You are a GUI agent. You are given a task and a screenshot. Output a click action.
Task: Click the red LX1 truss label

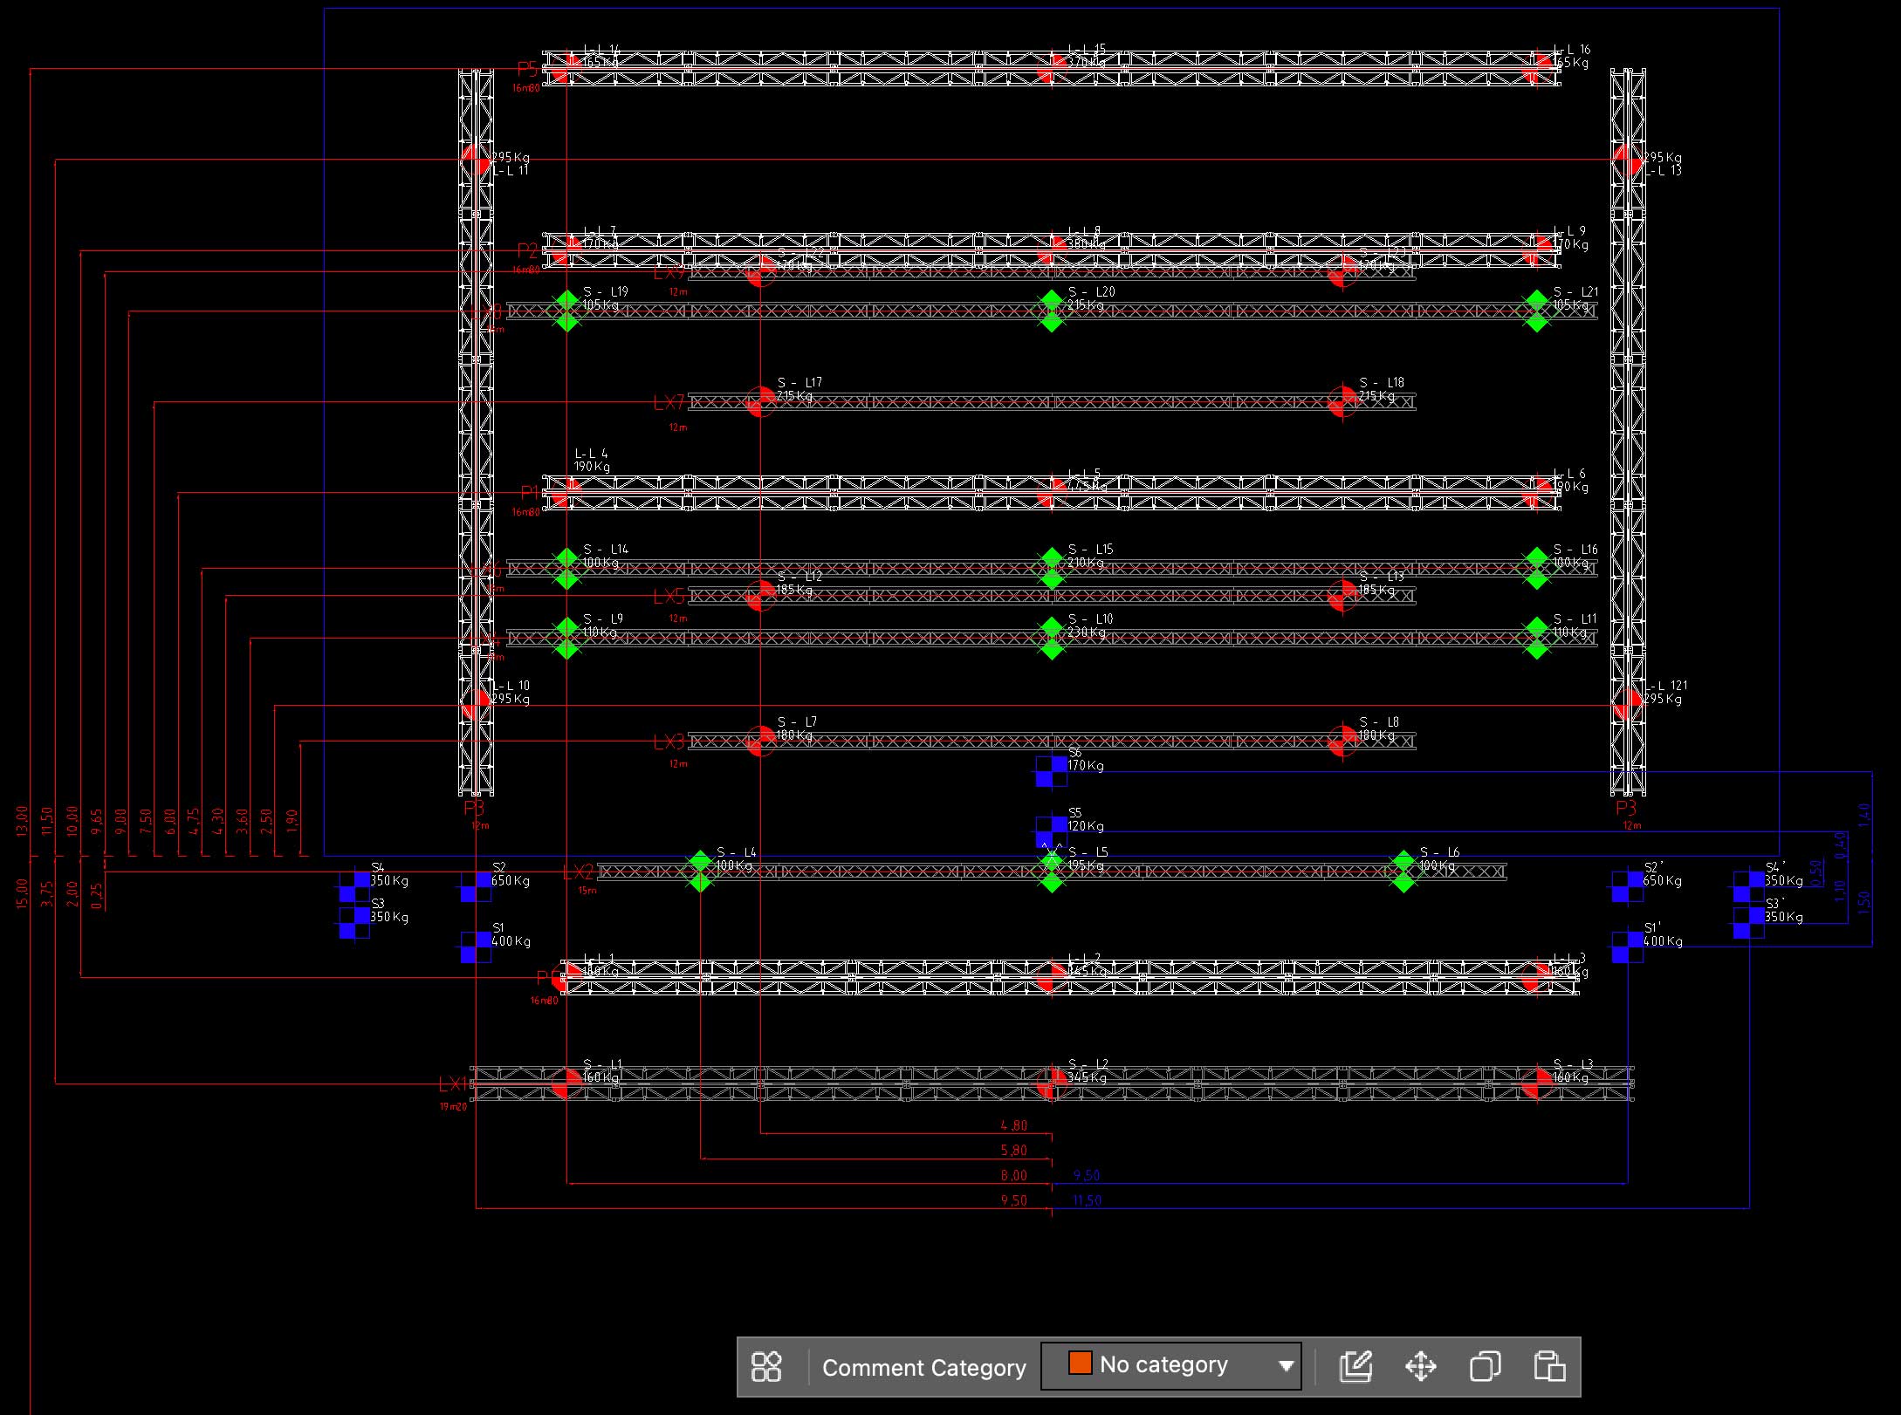pyautogui.click(x=454, y=1084)
